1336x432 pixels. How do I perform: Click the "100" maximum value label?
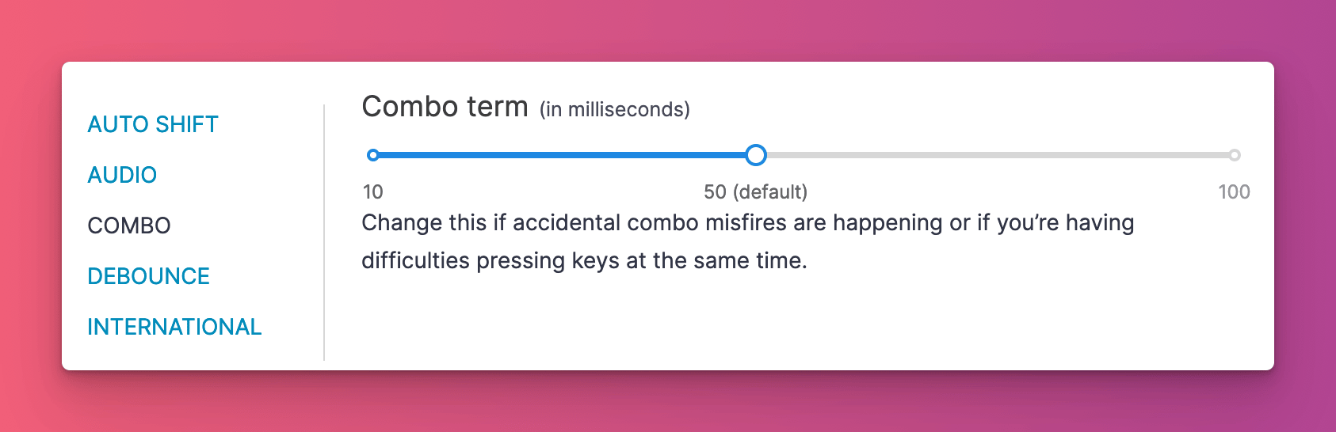(1234, 192)
